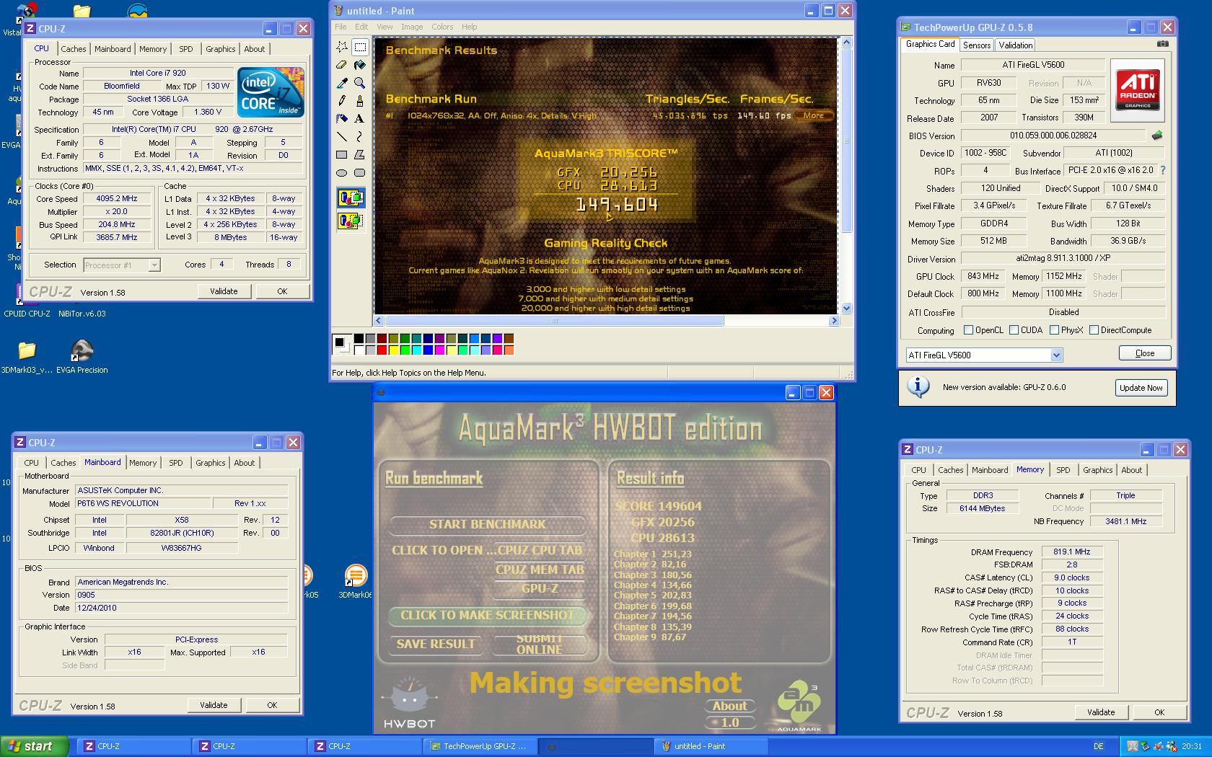Viewport: 1212px width, 757px height.
Task: Open the Image menu in Paint
Action: [412, 27]
